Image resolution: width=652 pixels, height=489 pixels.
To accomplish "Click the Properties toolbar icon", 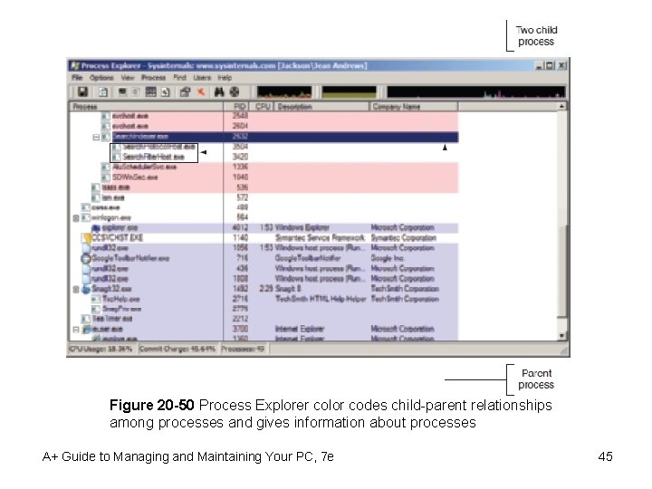I will click(x=185, y=91).
